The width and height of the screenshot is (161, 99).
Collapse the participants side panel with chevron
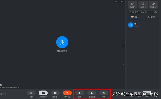pos(124,44)
